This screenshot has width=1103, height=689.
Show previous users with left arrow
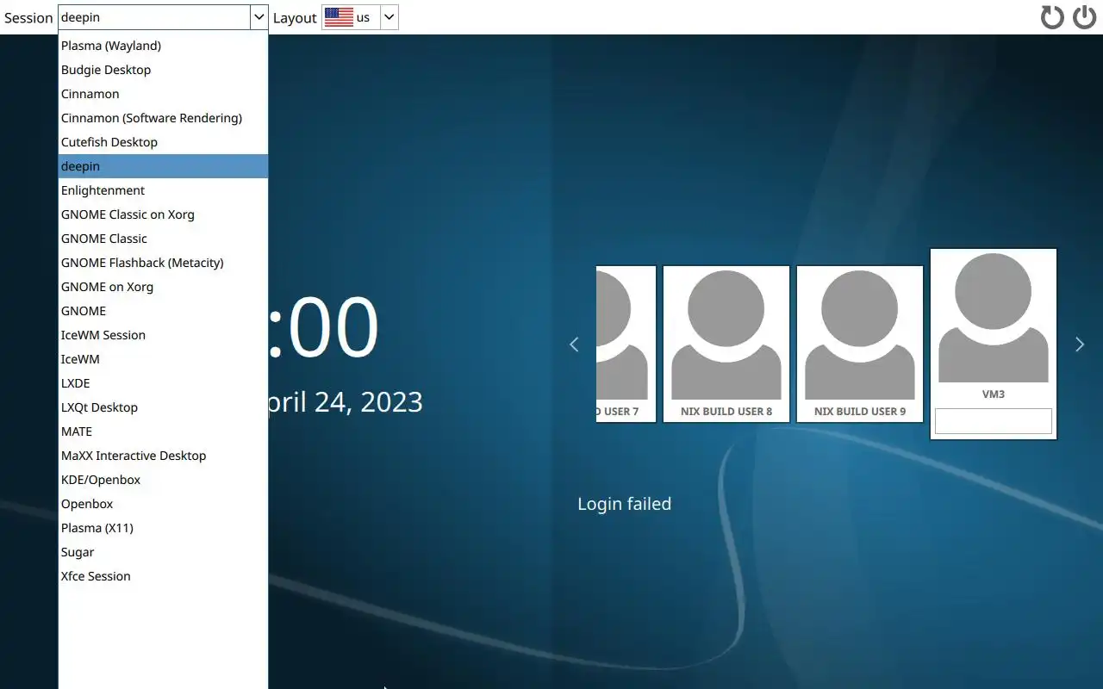pyautogui.click(x=574, y=344)
